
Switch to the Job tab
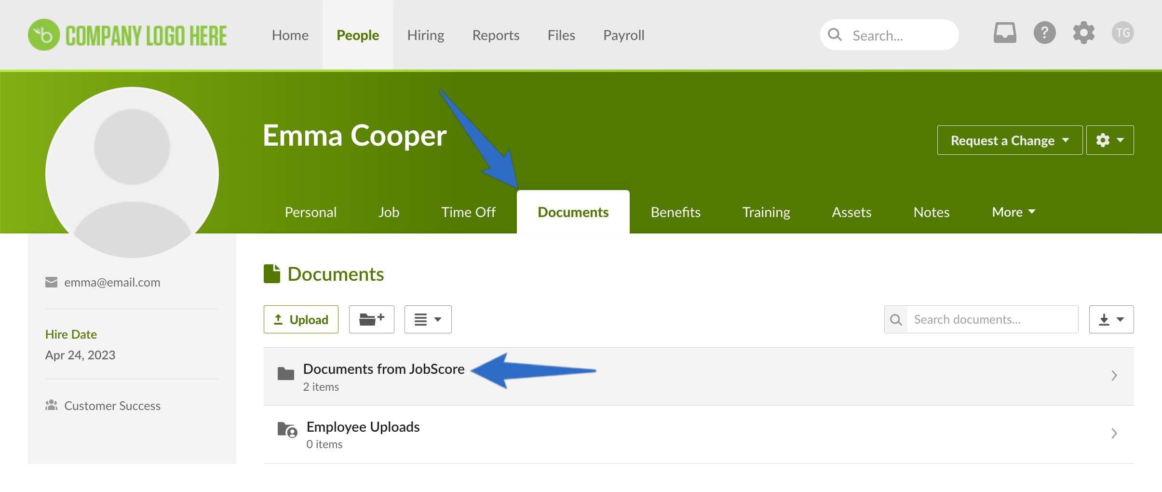pos(389,212)
